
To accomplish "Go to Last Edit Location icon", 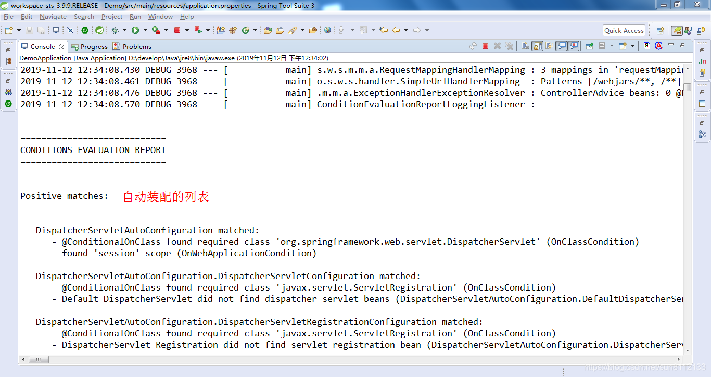I will click(x=384, y=30).
